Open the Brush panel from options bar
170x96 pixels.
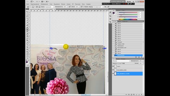[37, 7]
